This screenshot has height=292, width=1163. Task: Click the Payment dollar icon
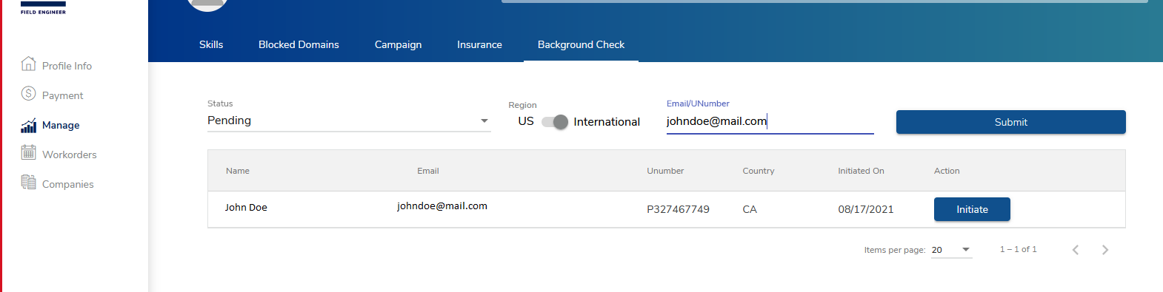[x=28, y=93]
